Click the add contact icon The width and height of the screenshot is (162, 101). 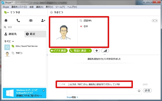pos(43,20)
